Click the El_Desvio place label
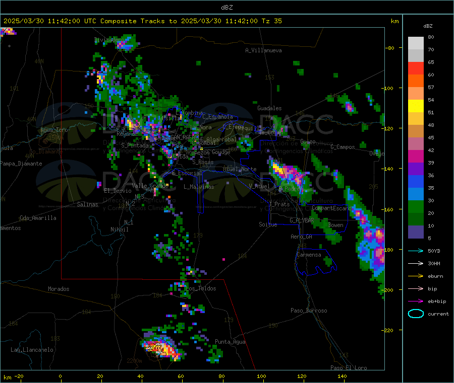454x383 pixels. pos(118,191)
